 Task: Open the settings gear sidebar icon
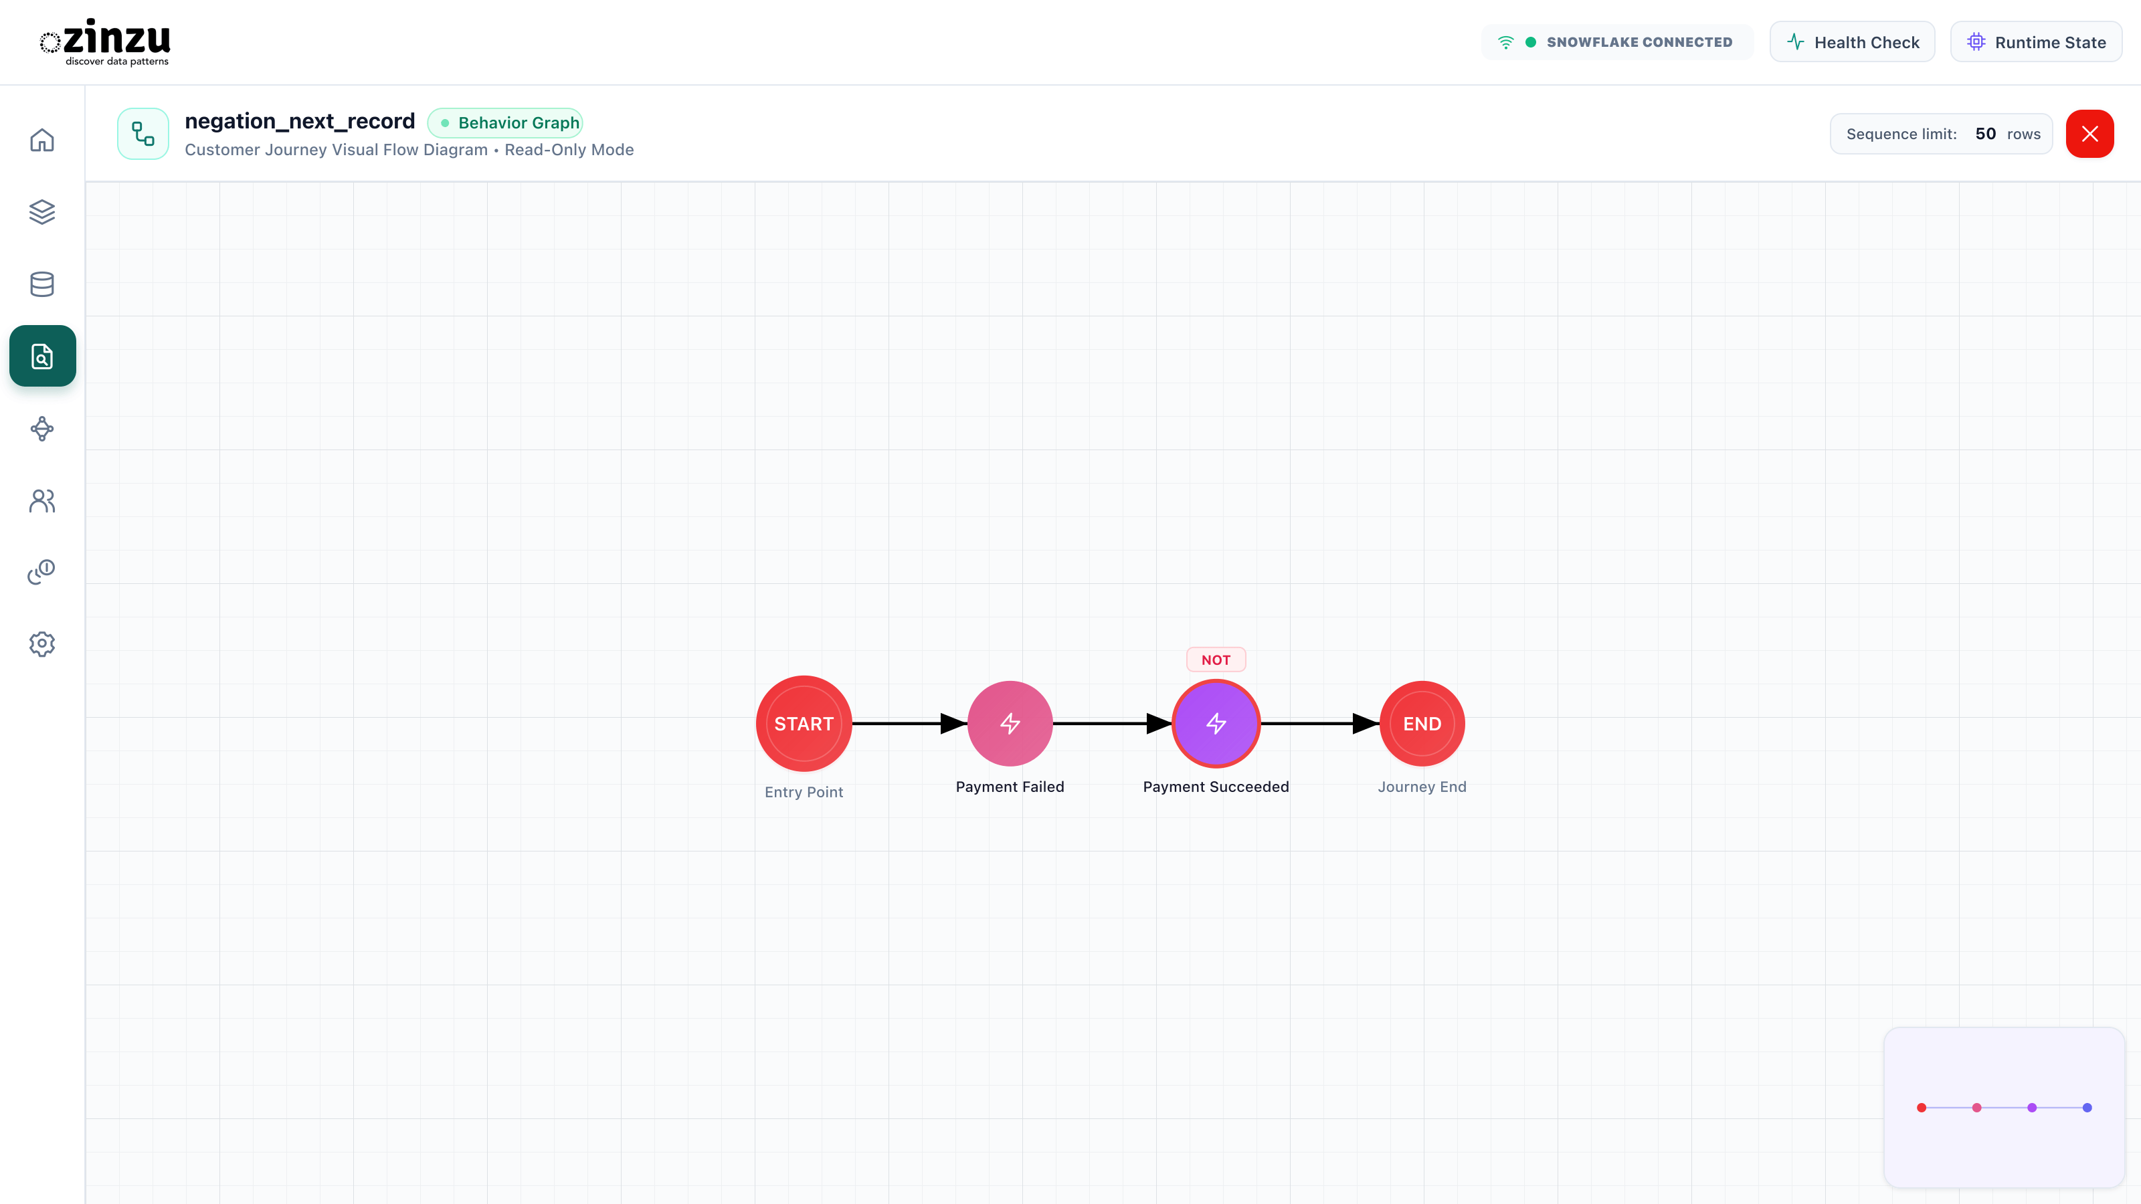pos(41,644)
